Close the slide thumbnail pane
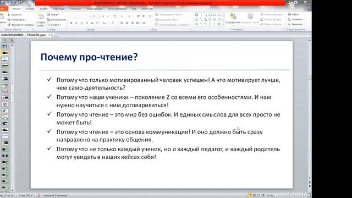The image size is (352, 198). tap(12, 41)
